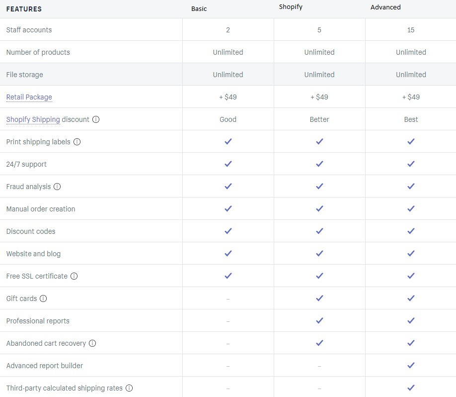Click Basic checkmark for 24/7 support
Screen dimensions: 456x397
tap(228, 164)
